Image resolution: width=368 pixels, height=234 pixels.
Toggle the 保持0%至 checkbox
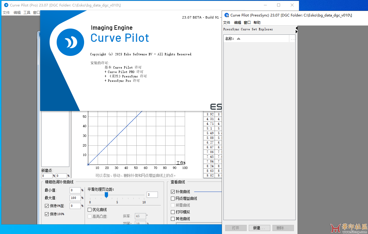point(47,206)
